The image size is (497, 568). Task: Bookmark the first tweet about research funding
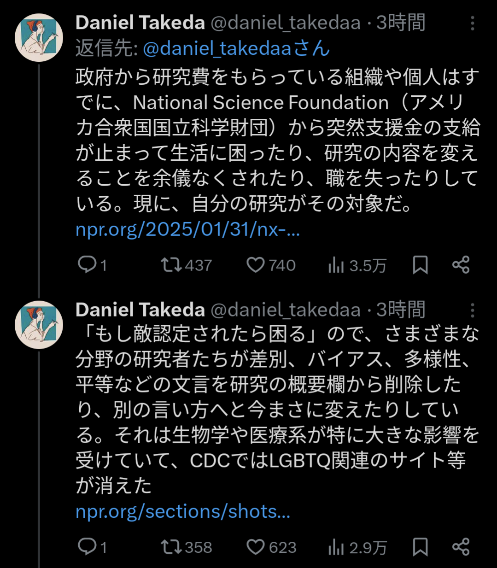(x=420, y=265)
